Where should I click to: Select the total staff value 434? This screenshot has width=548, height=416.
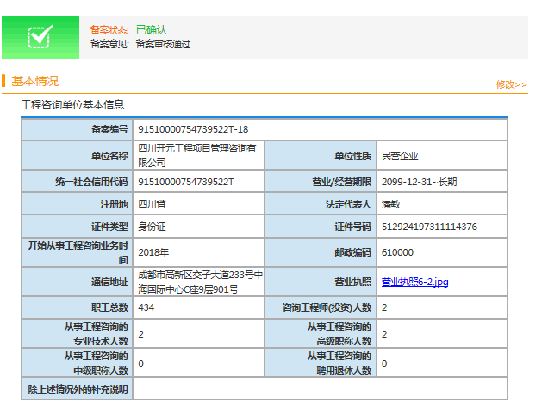coord(146,307)
